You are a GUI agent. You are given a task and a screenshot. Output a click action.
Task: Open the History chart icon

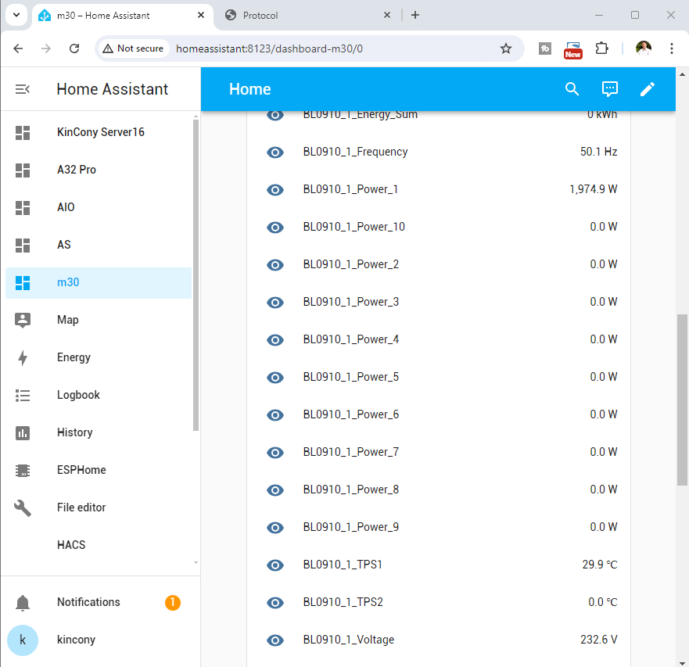tap(23, 432)
